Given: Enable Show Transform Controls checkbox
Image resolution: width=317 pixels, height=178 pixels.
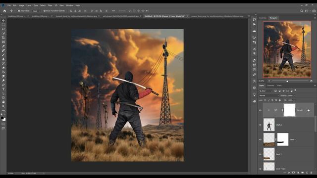Looking at the screenshot, I should click(x=45, y=11).
